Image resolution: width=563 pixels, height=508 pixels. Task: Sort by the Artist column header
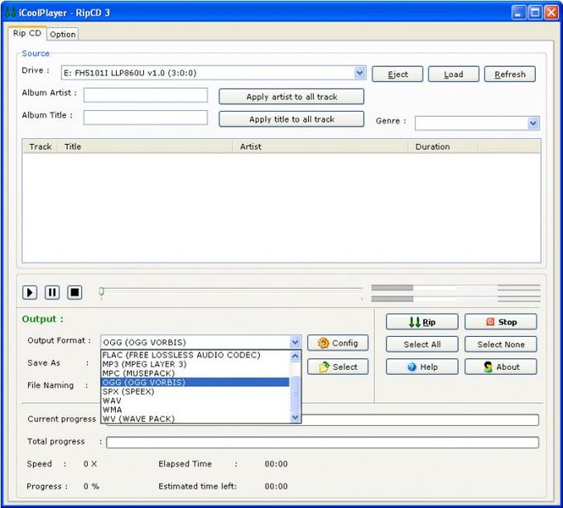[x=321, y=146]
